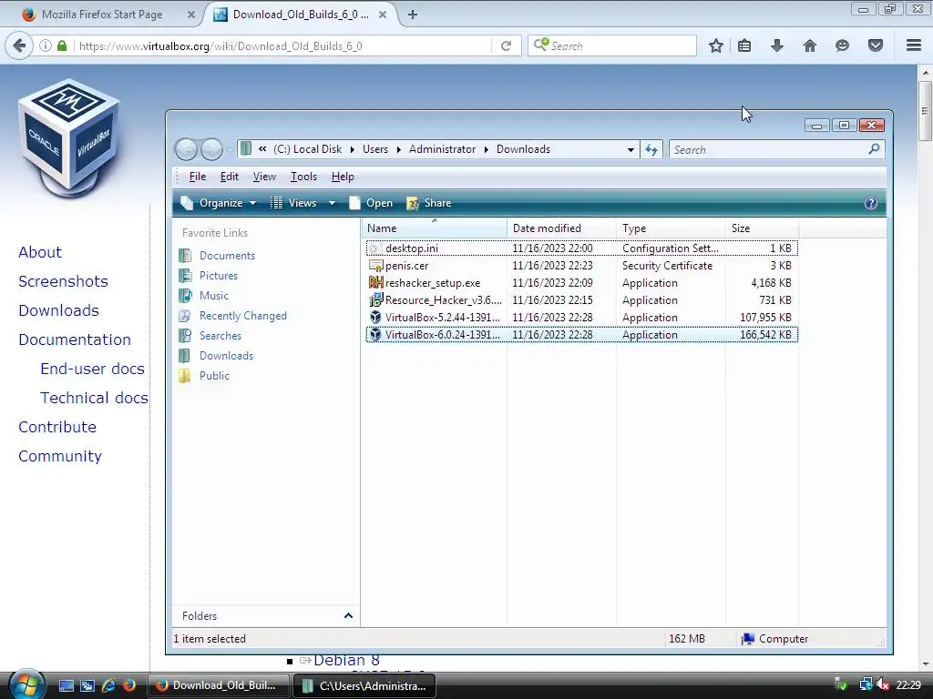This screenshot has height=699, width=933.
Task: Open Documents in Favorite Links
Action: point(227,256)
